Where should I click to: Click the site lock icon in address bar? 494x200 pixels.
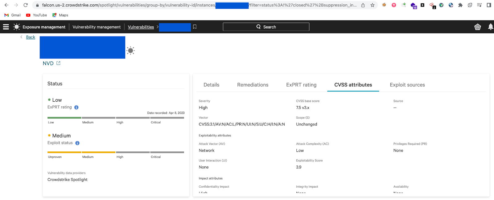pyautogui.click(x=37, y=5)
